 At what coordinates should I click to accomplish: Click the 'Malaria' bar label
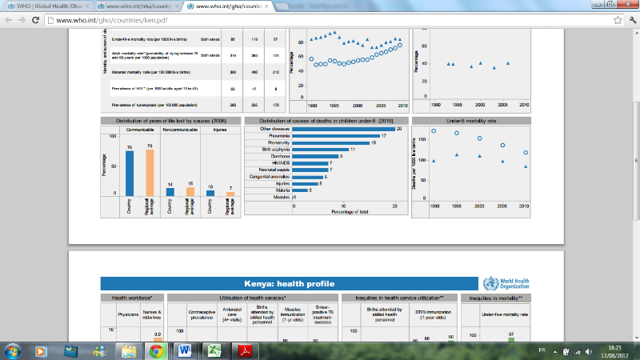[282, 190]
